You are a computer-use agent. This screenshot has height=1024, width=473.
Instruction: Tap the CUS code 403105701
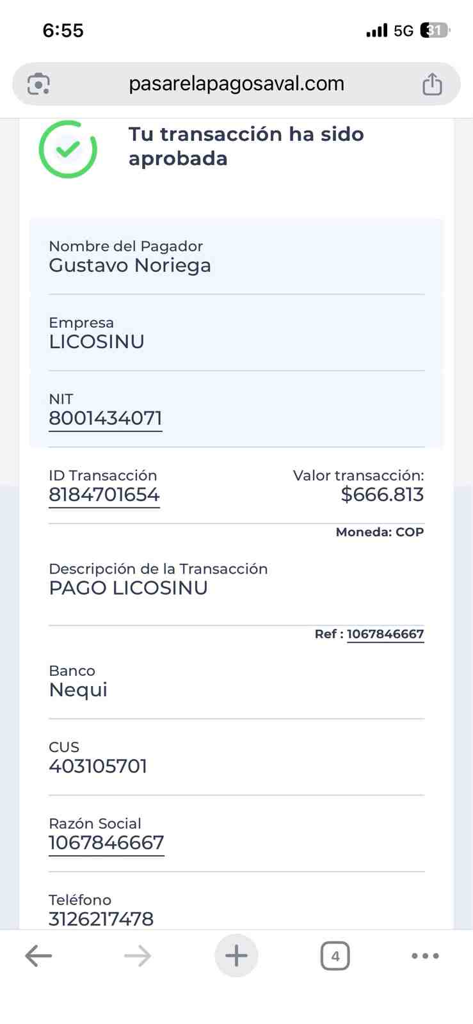tap(98, 766)
